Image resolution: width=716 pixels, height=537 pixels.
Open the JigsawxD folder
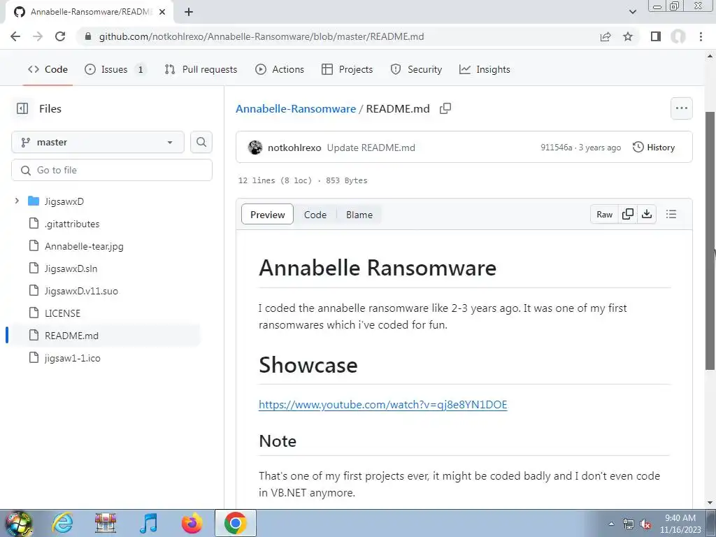[x=64, y=201]
